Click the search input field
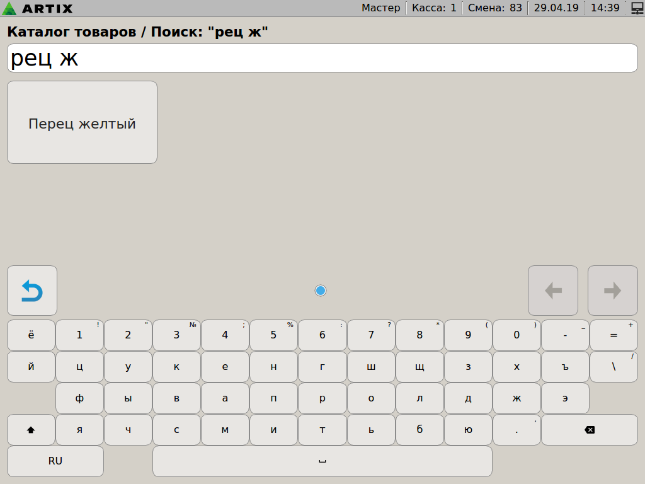Viewport: 645px width, 484px height. 322,59
